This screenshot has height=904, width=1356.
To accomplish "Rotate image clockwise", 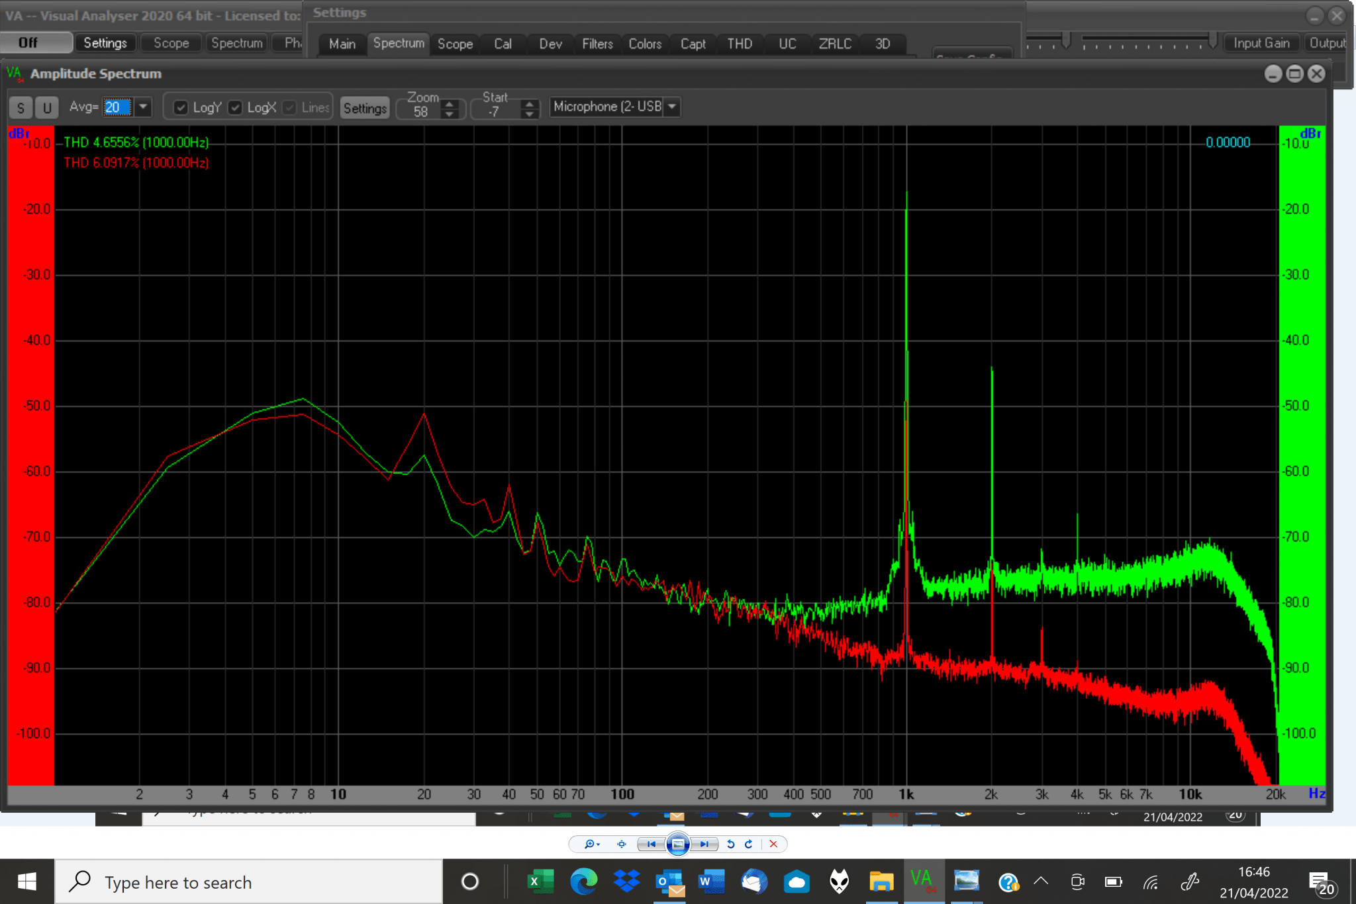I will click(749, 844).
